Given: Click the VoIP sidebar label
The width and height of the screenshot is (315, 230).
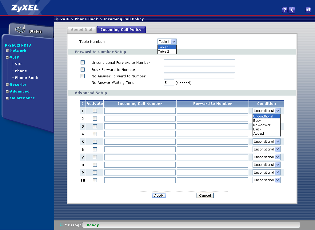Looking at the screenshot, I should 14,57.
